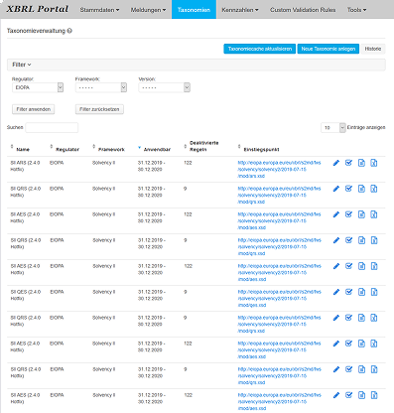Go to Custom Validation Rules

click(x=303, y=10)
